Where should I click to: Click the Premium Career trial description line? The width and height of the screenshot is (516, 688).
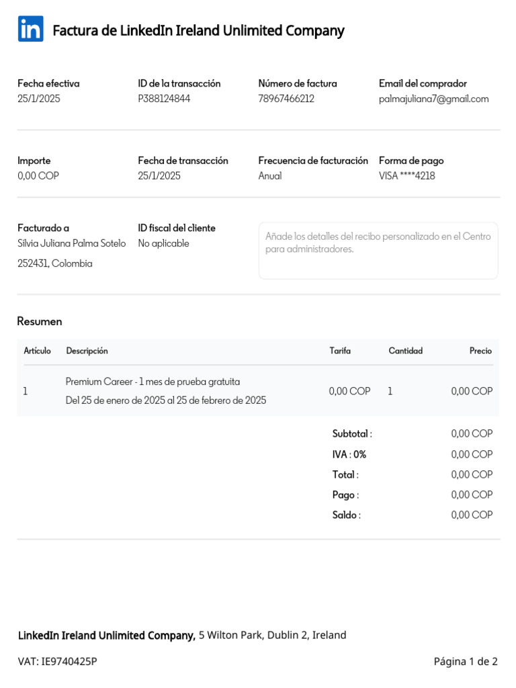[153, 382]
